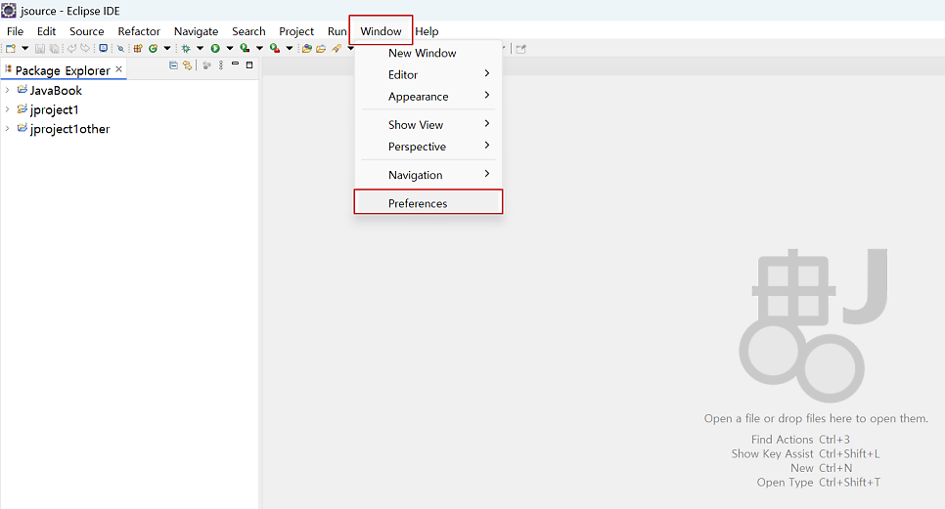Open the Project menu
The image size is (945, 509).
[296, 31]
